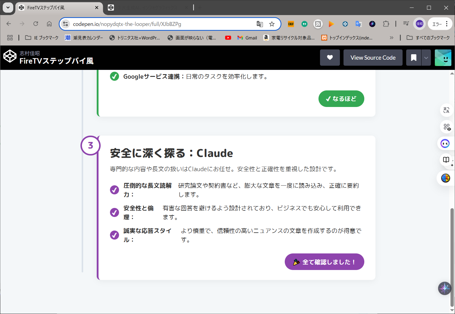
Task: Open the Chrome three-dot menu
Action: pos(447,24)
